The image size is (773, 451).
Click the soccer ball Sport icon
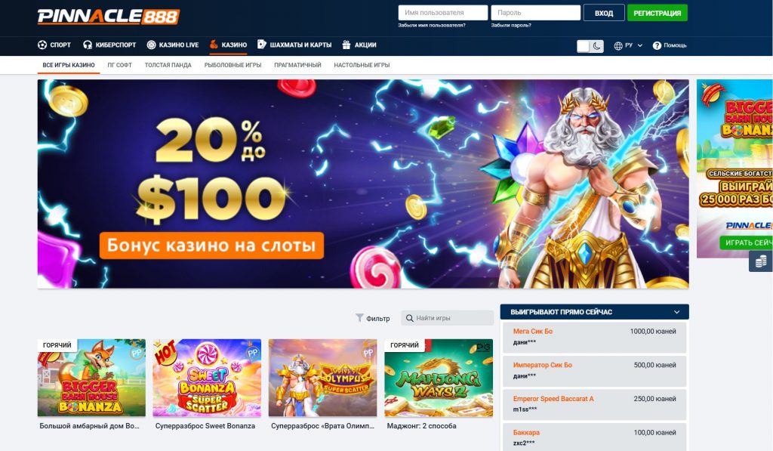point(42,45)
